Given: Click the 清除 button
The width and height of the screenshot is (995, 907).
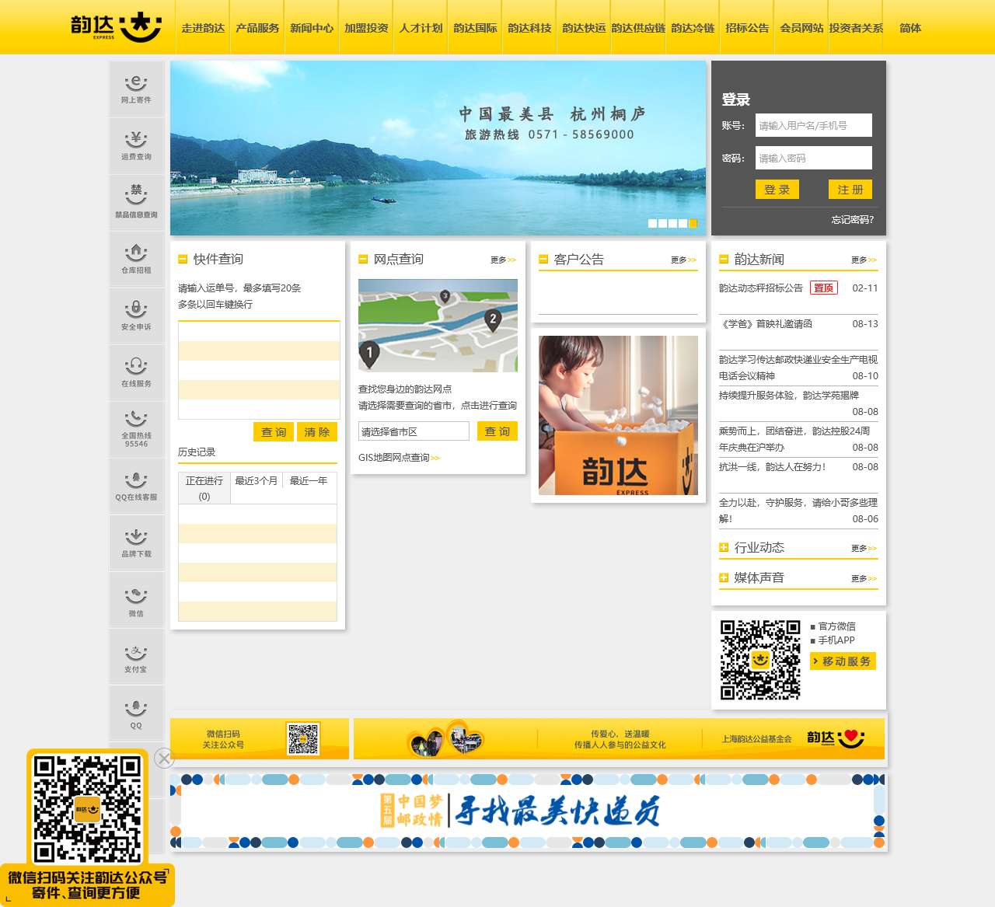Looking at the screenshot, I should coord(317,432).
